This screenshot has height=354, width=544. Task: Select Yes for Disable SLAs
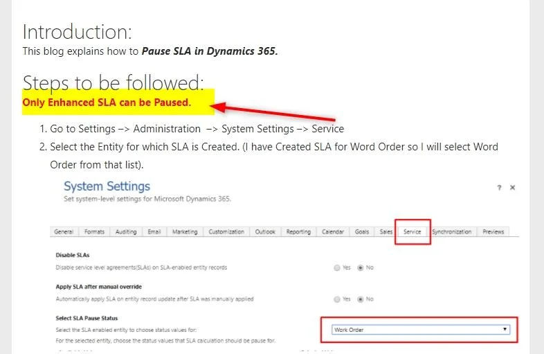pos(337,268)
